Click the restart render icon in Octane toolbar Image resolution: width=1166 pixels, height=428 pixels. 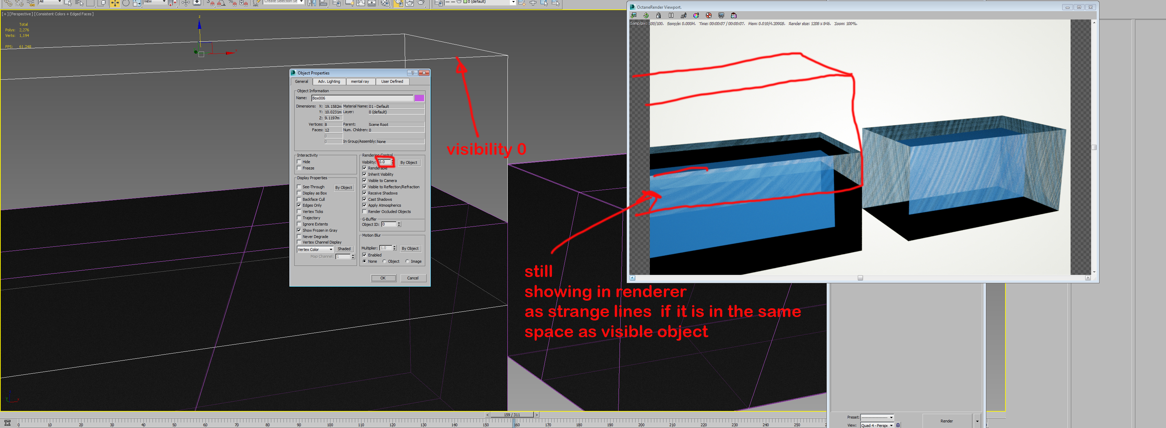pyautogui.click(x=646, y=15)
